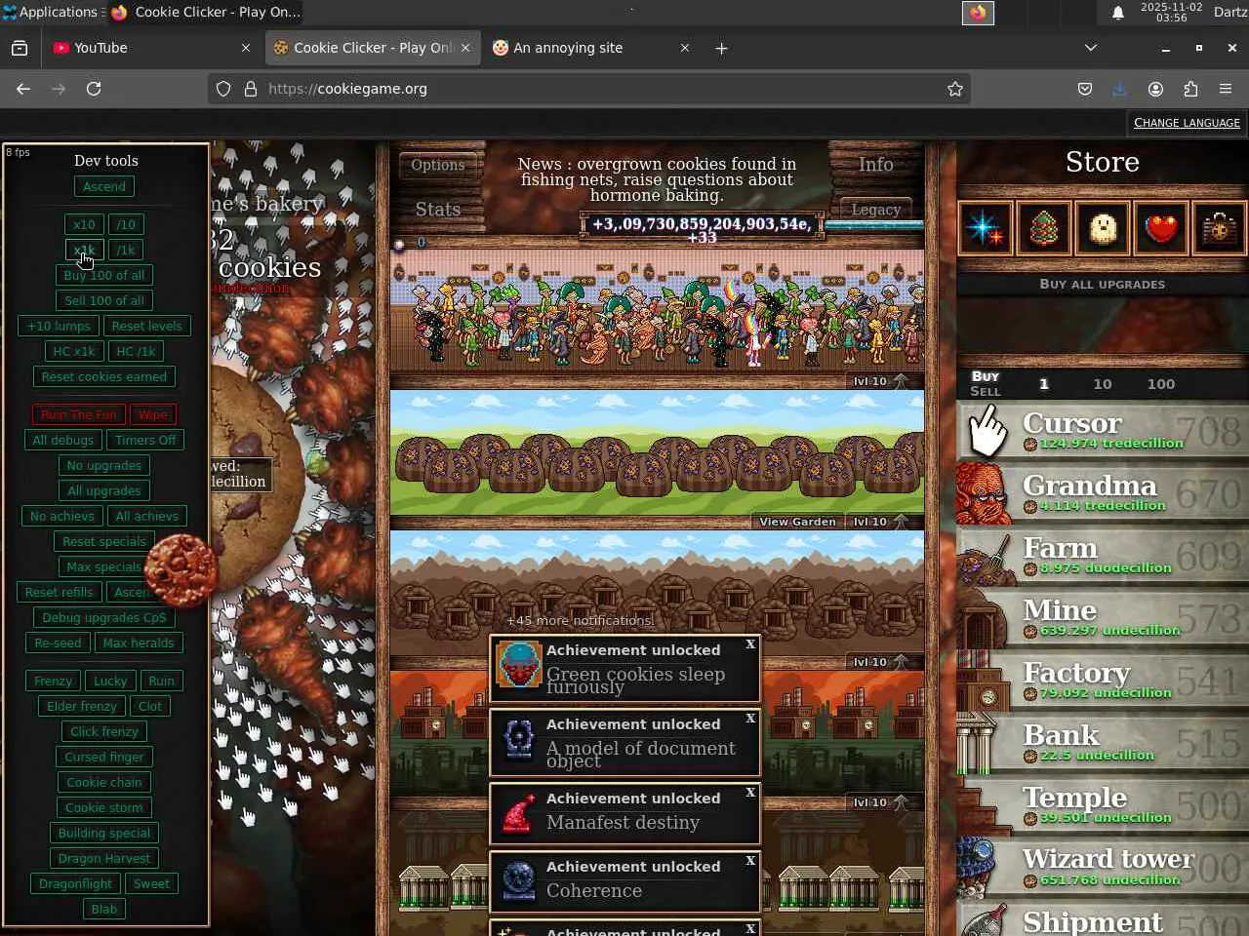This screenshot has height=936, width=1249.
Task: Click the Firefox icon in the top panel
Action: point(978,13)
